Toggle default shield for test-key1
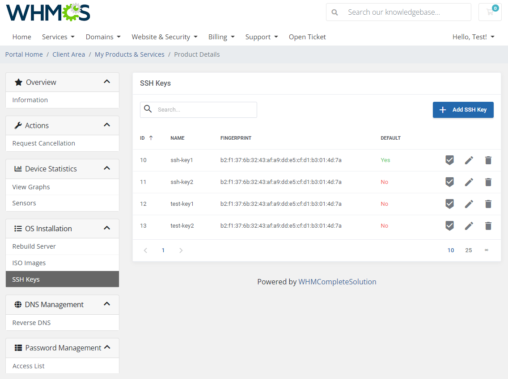508x379 pixels. (449, 204)
